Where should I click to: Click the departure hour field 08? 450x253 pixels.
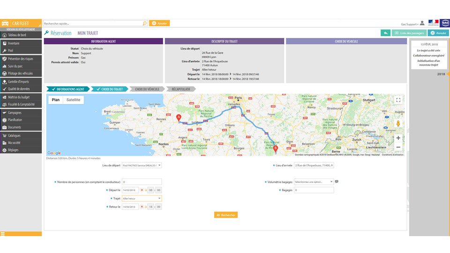[150, 190]
